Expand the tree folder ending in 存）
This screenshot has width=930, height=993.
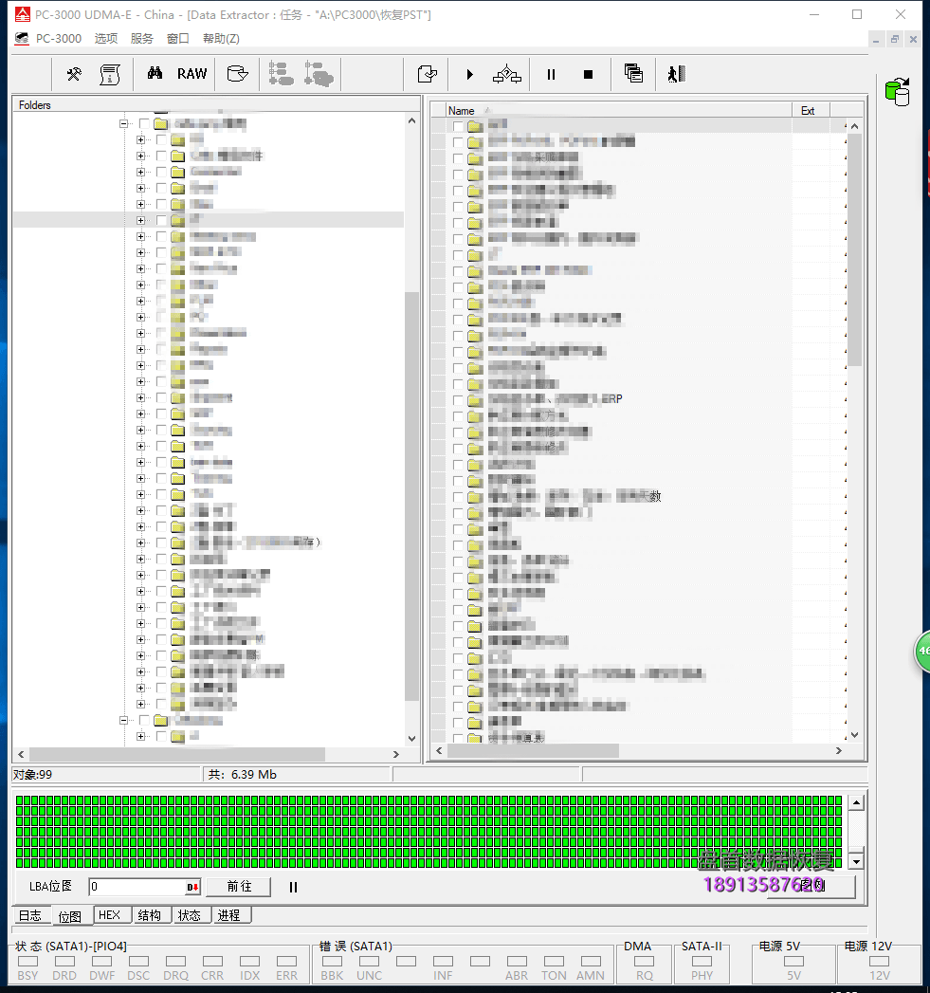point(140,542)
